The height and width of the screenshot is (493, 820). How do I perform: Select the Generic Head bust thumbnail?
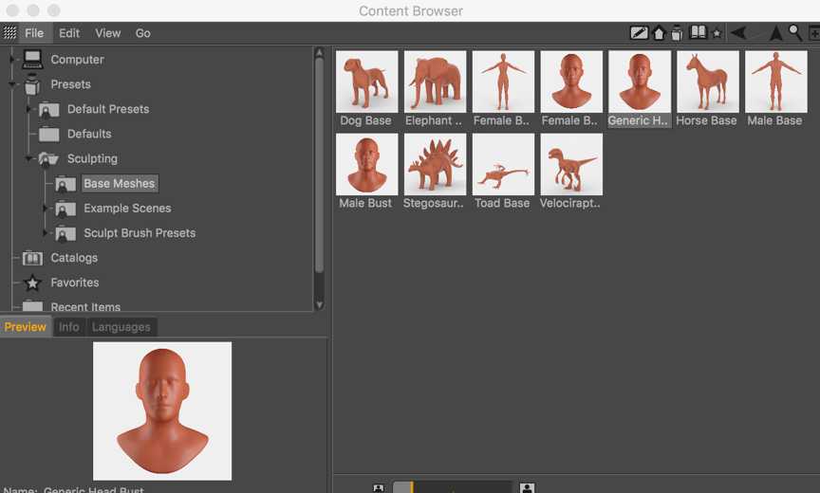[x=639, y=82]
